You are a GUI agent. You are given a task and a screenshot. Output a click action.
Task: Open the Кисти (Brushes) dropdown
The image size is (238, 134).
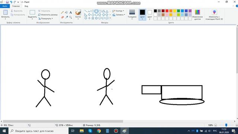(78, 15)
